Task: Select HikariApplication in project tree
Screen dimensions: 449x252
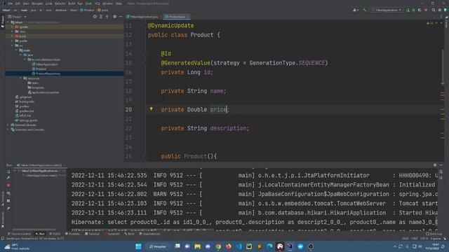Action: tap(45, 64)
